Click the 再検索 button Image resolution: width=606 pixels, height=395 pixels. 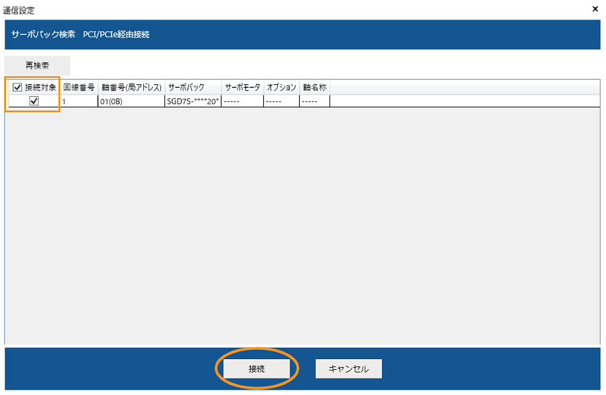(37, 66)
